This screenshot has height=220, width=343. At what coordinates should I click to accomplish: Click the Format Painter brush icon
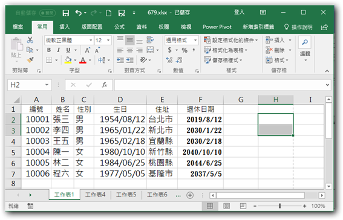tap(30, 60)
